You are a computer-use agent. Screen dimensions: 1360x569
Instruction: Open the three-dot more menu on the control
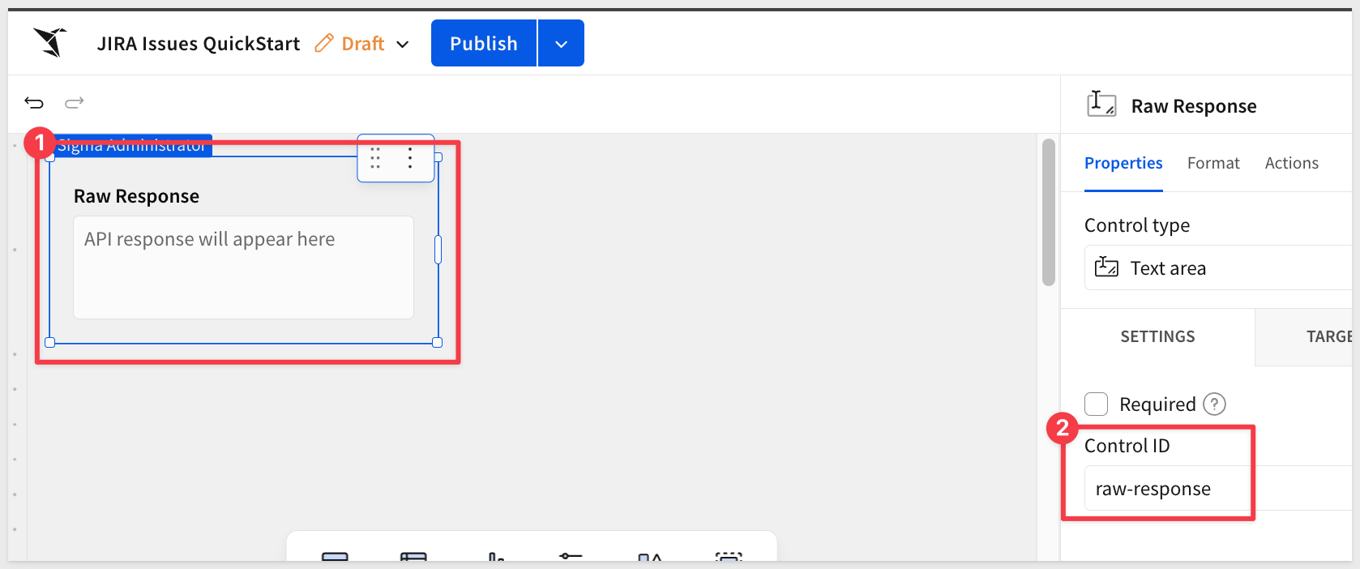point(410,158)
